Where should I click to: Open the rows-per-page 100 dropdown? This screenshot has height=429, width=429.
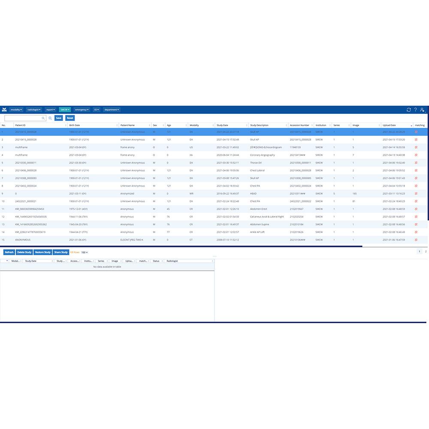pyautogui.click(x=85, y=252)
